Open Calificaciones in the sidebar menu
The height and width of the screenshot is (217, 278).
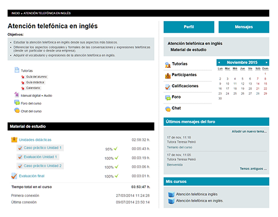coord(185,86)
